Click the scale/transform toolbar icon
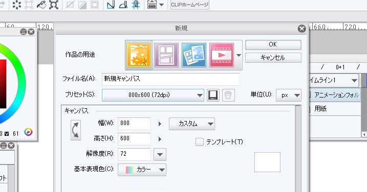The image size is (367, 192). [54, 5]
